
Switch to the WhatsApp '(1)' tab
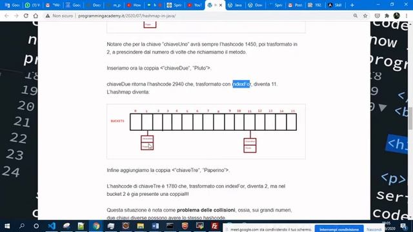pos(33,5)
